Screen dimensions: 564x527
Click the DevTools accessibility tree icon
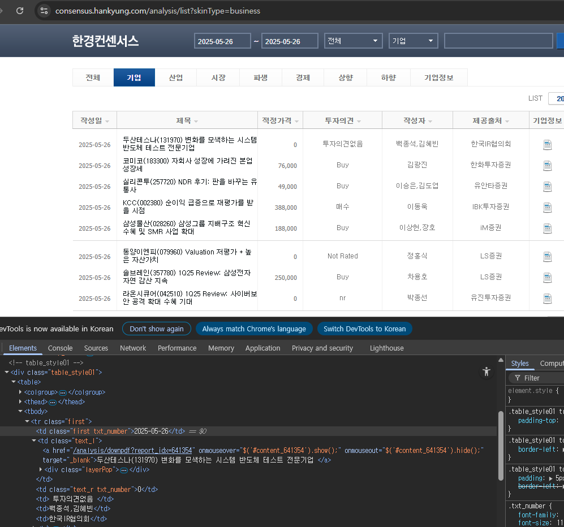point(486,372)
